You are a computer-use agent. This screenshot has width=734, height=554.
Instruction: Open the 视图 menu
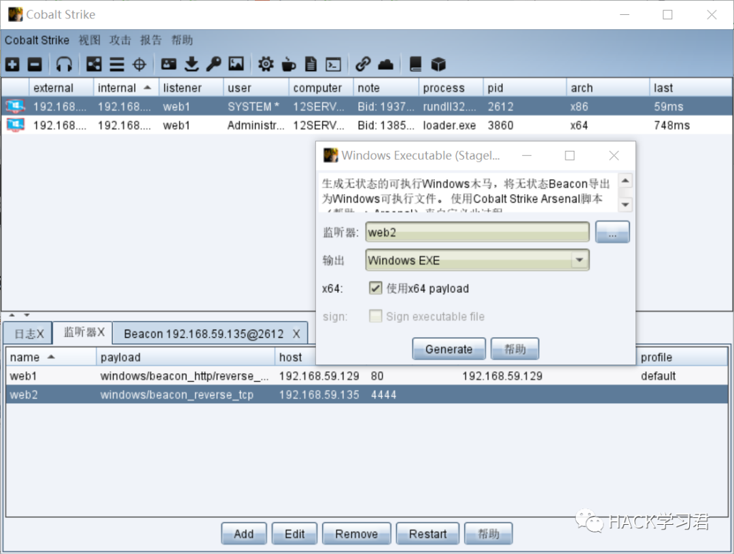click(90, 40)
